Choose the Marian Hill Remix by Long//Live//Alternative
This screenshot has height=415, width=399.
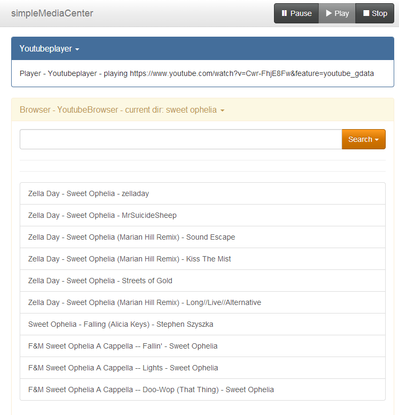point(203,302)
